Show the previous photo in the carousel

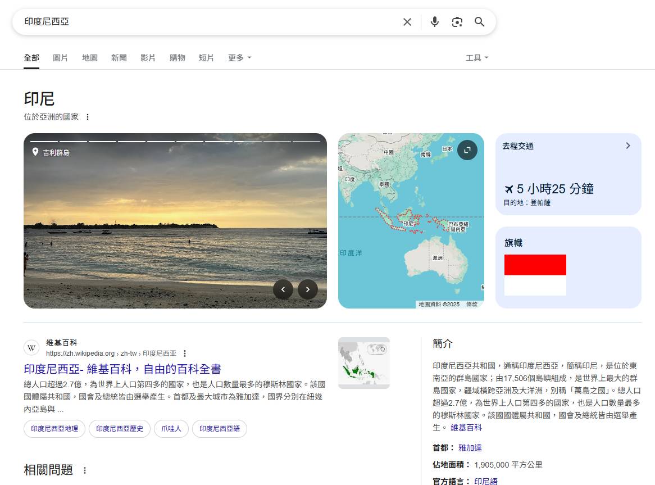click(x=283, y=289)
